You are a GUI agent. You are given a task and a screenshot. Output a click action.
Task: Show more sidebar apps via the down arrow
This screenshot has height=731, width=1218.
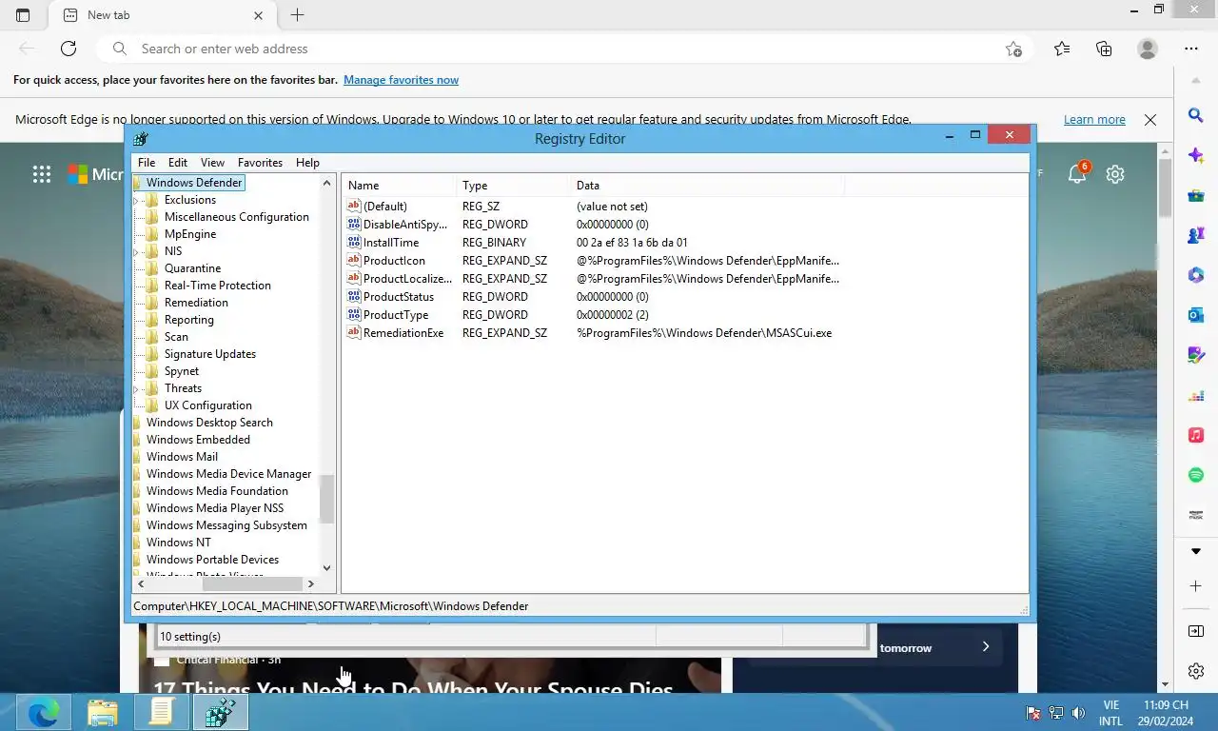[1196, 551]
